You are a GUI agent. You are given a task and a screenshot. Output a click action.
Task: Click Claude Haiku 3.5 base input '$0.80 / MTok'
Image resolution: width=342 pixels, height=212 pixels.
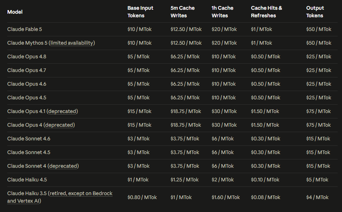[x=142, y=197]
